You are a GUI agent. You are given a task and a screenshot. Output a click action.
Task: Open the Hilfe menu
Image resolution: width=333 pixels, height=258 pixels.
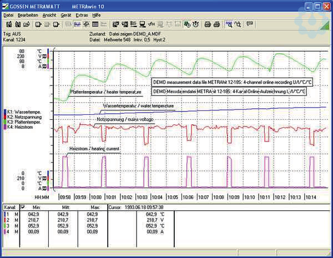[97, 16]
